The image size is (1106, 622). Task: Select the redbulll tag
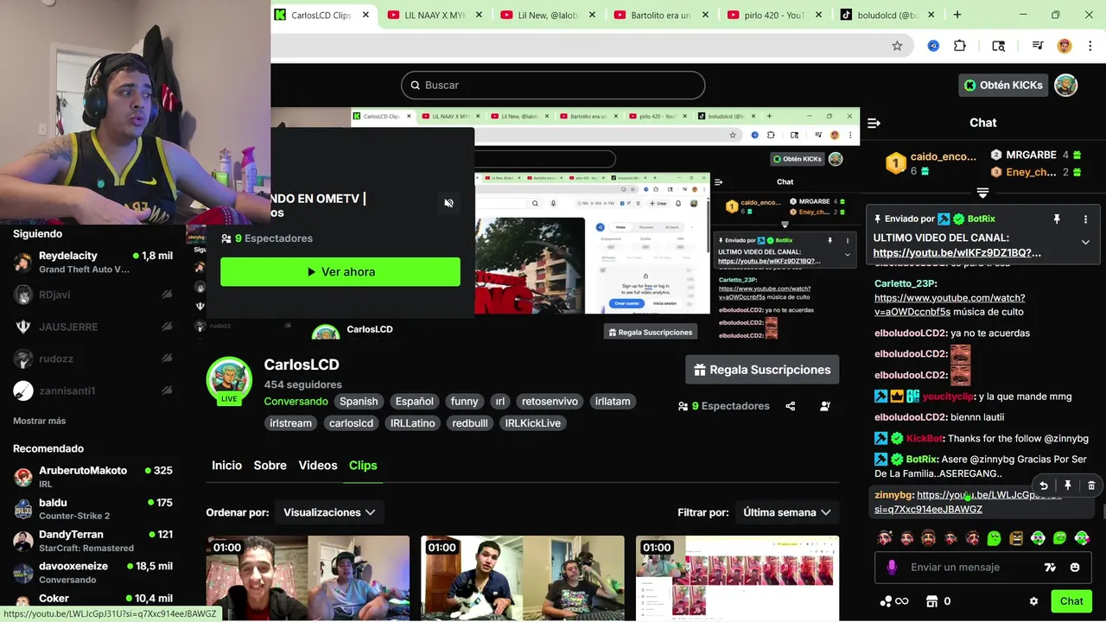[470, 422]
